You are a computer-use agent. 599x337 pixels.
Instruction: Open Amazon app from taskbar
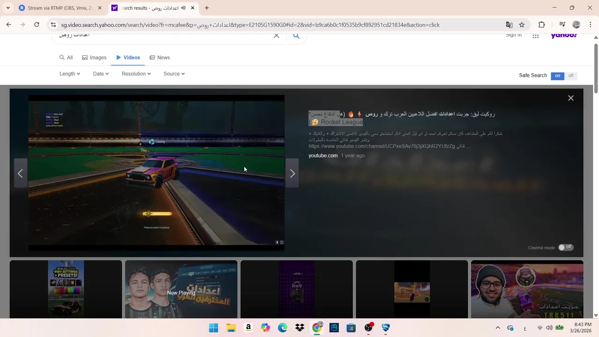(248, 328)
